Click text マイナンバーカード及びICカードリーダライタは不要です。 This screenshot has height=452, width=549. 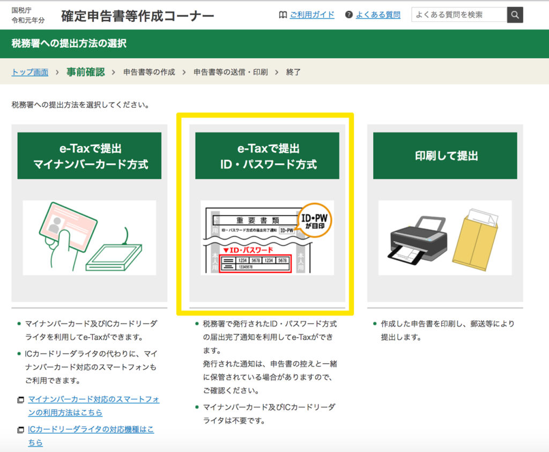pos(269,414)
